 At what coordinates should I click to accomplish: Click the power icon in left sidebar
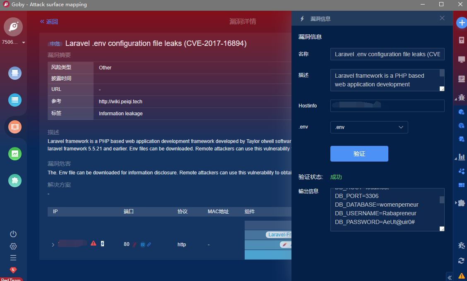pos(13,234)
